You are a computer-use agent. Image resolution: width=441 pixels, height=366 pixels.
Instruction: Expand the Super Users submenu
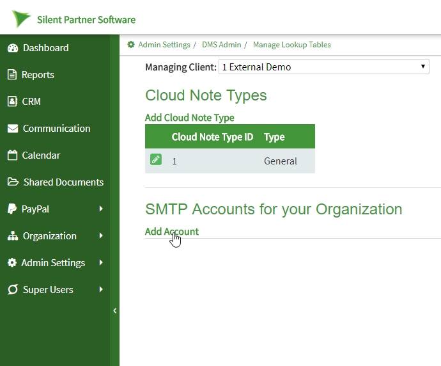(x=101, y=290)
